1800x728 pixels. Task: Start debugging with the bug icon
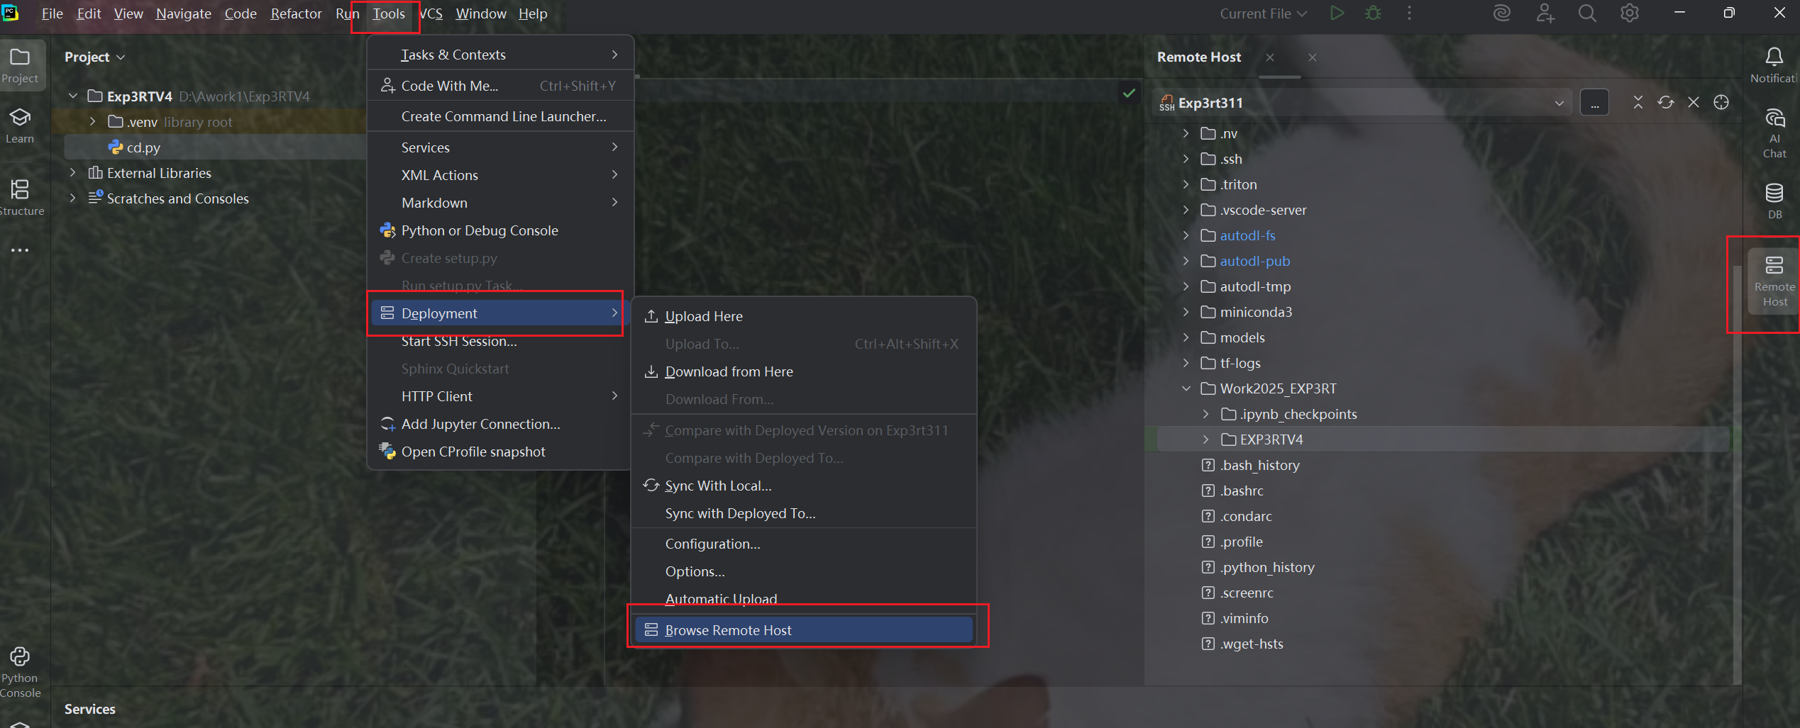click(x=1373, y=13)
